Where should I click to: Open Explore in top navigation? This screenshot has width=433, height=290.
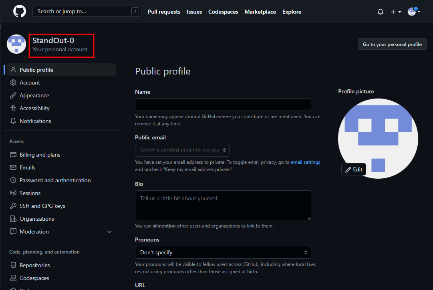(x=292, y=12)
